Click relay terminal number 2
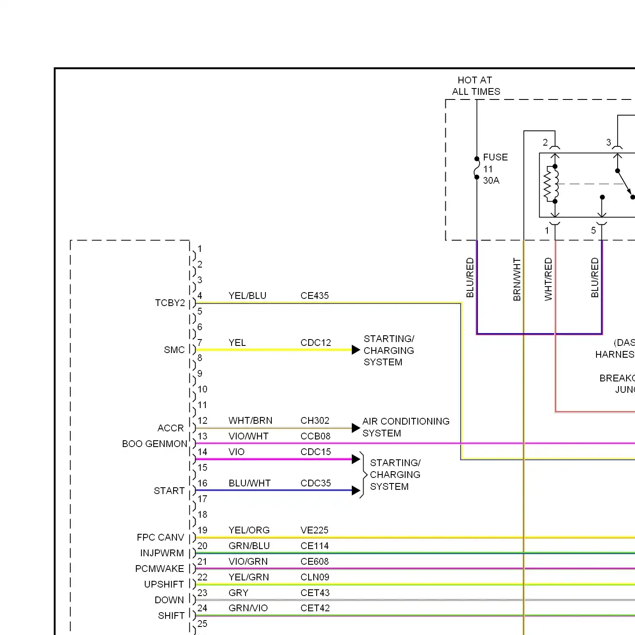The width and height of the screenshot is (635, 635). [545, 143]
